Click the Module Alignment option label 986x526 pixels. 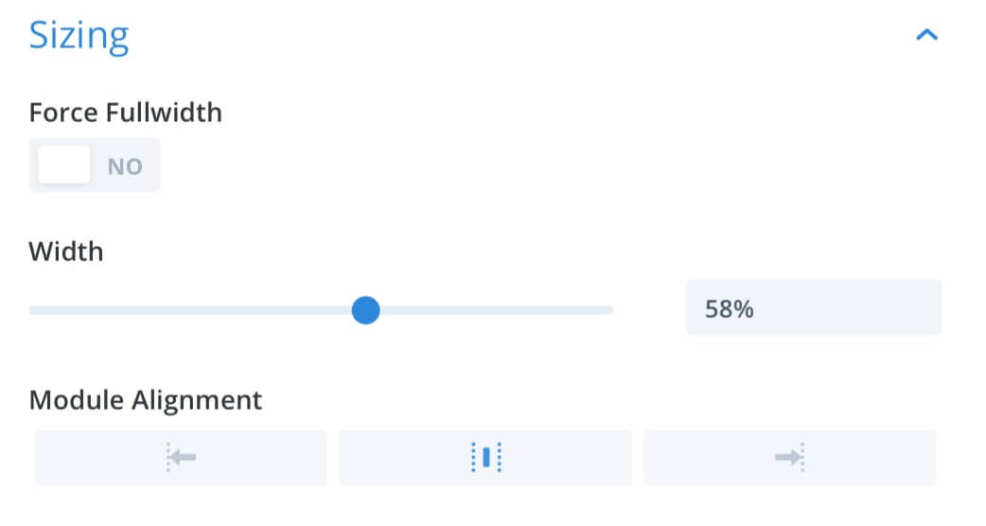[x=146, y=400]
